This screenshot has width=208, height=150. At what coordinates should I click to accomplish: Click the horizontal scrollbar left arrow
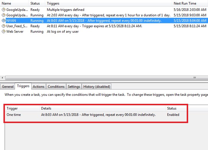(2, 78)
